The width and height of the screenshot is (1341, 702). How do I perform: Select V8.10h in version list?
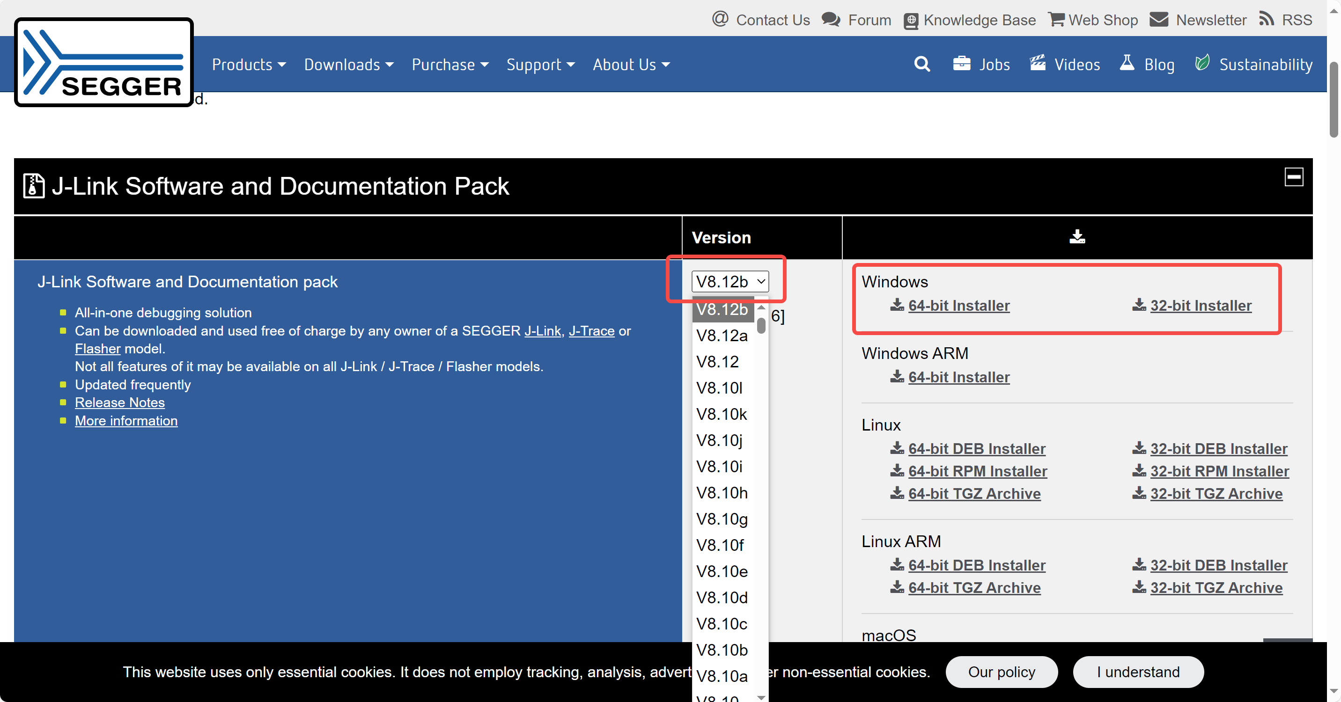[723, 493]
